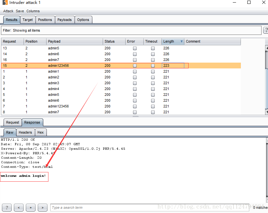Open the Attack menu
268x213 pixels.
click(8, 11)
